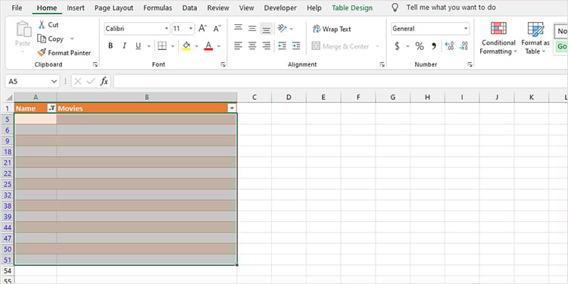Expand the Underline style dropdown arrow
The width and height of the screenshot is (568, 284).
tap(148, 46)
